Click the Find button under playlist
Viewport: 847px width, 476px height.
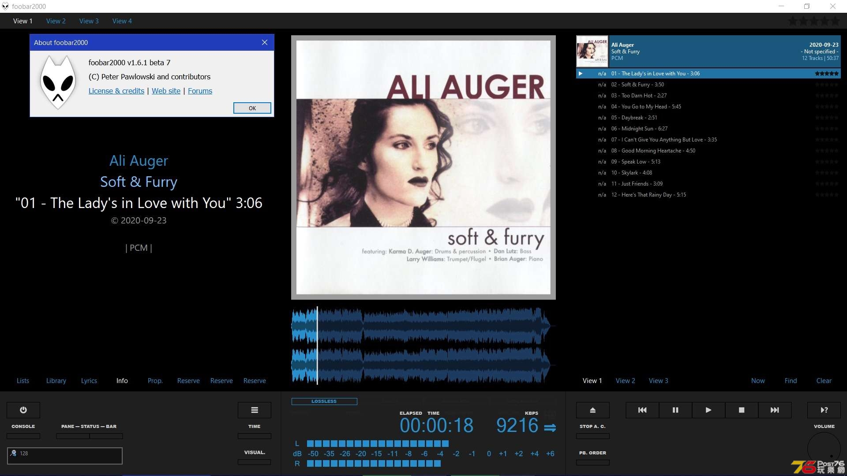(791, 381)
